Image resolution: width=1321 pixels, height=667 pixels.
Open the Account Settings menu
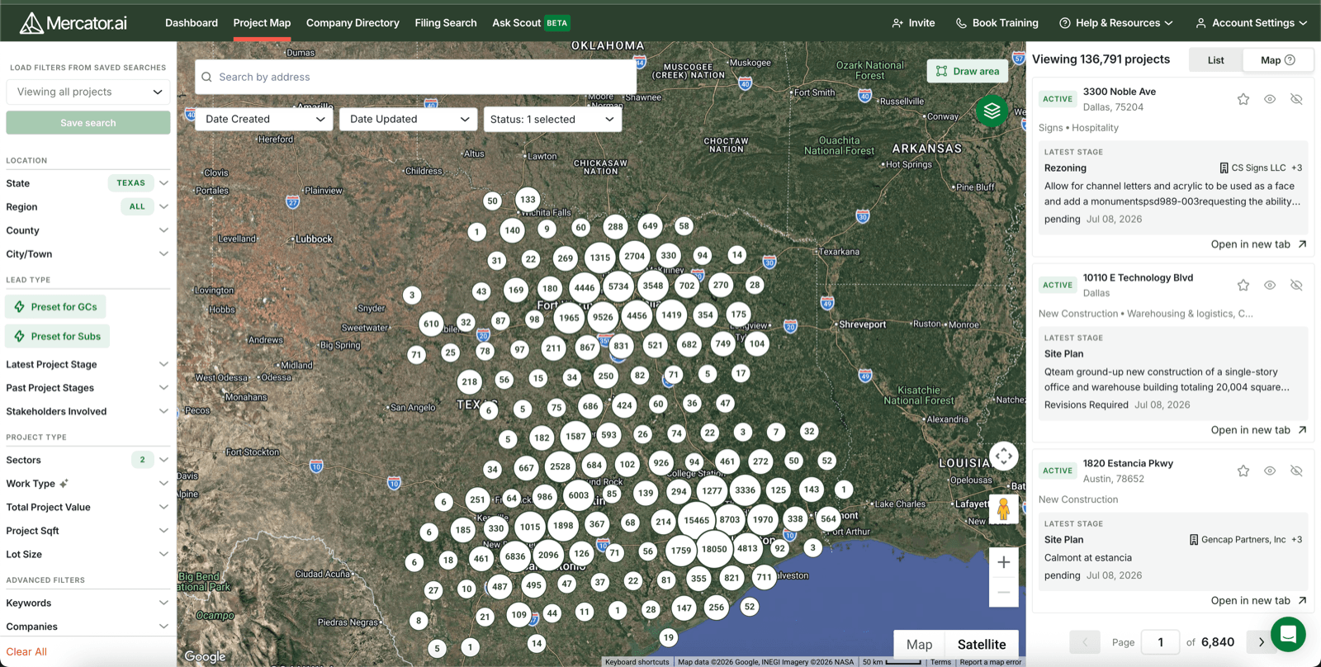(1252, 23)
